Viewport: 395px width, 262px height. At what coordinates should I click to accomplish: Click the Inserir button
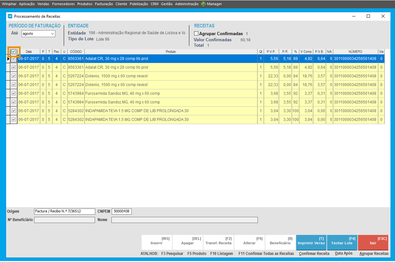[157, 242]
